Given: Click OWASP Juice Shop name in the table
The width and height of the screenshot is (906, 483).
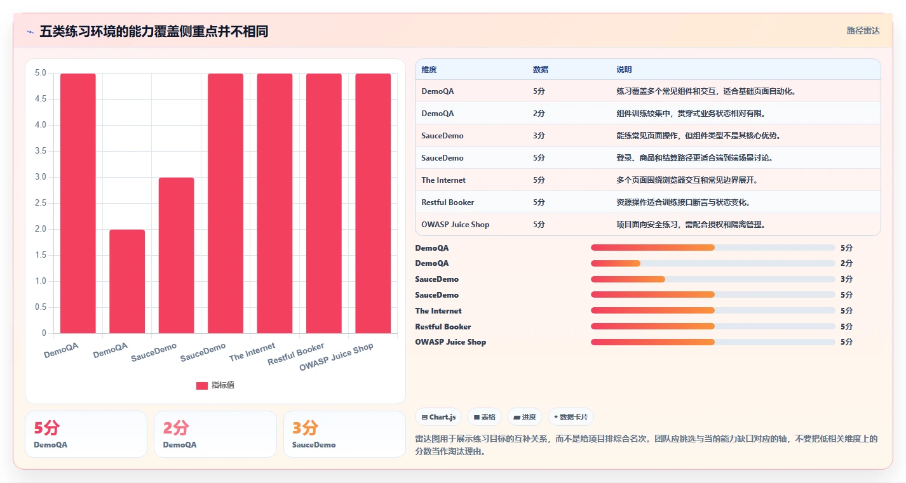Looking at the screenshot, I should [456, 225].
